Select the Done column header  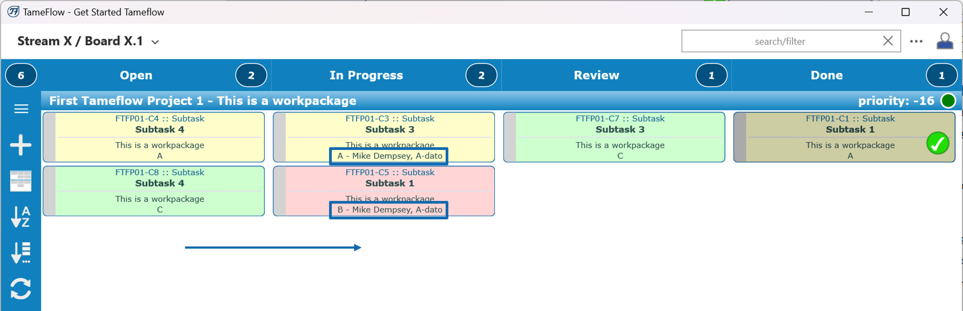tap(827, 75)
